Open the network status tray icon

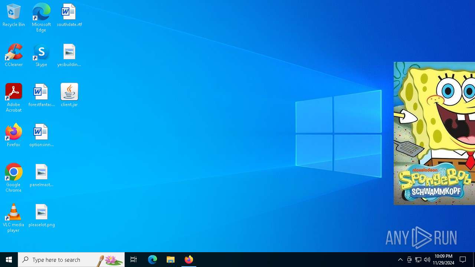(x=418, y=260)
